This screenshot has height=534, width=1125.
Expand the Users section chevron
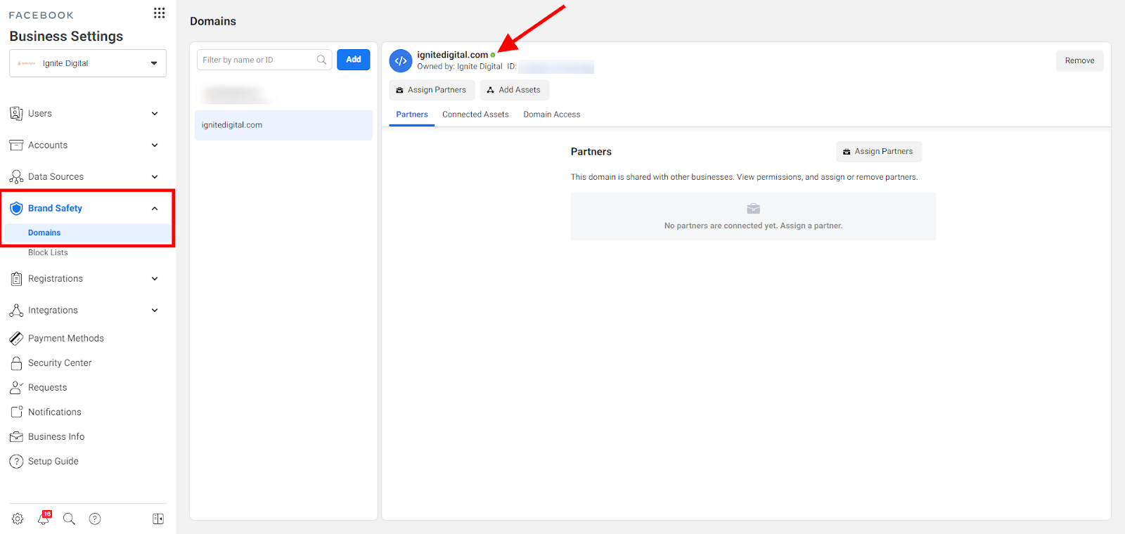point(155,114)
